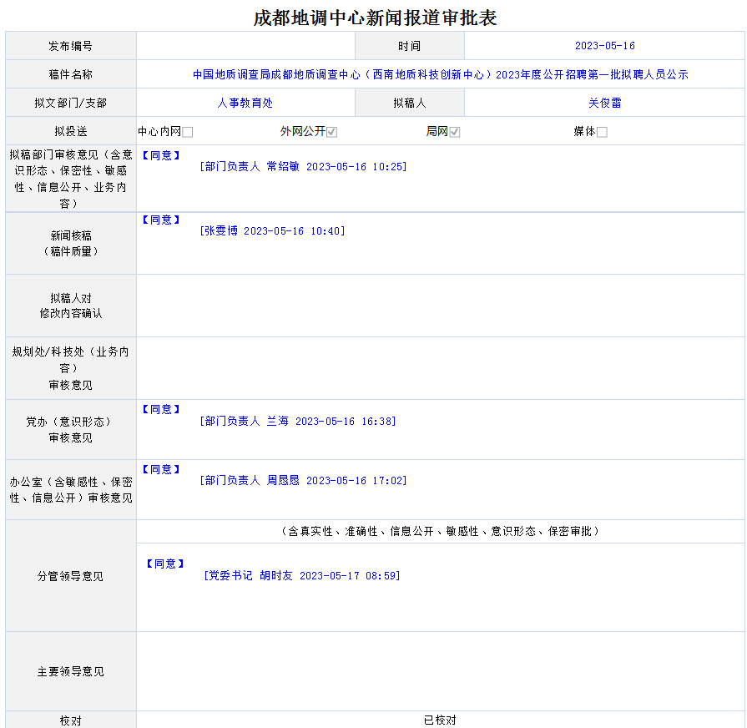Click the 办公室（含敏感性、保密性、信息公开）审核意见 label
The width and height of the screenshot is (747, 728).
click(x=71, y=490)
